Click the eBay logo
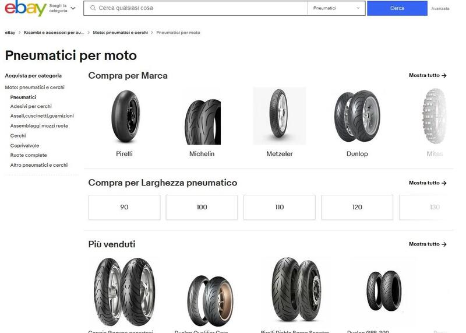466x333 pixels. tap(25, 9)
